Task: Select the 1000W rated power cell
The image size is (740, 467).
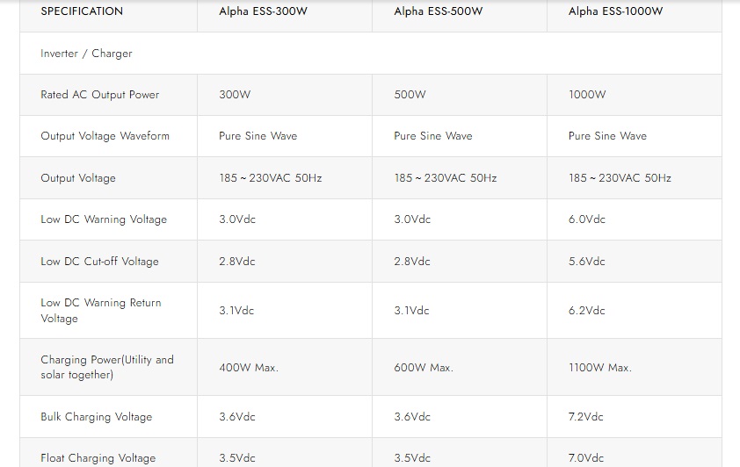Action: 587,95
